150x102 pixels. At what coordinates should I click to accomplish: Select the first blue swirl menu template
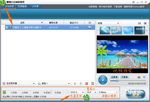tap(105, 30)
